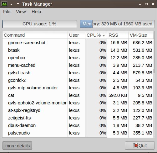Open the View menu
Image resolution: width=157 pixels, height=153 pixels.
(x=21, y=12)
